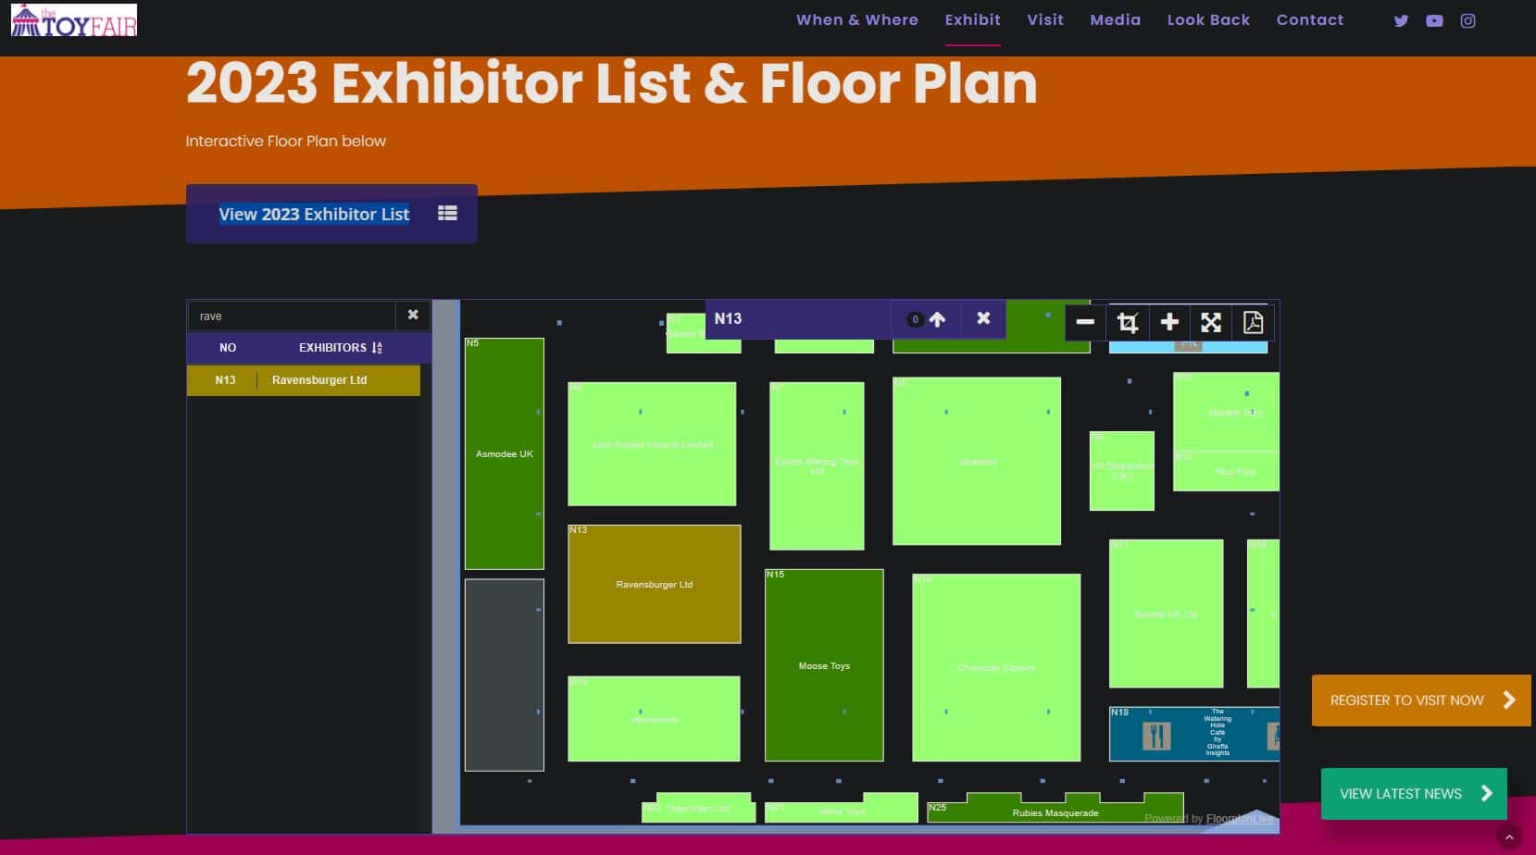
Task: Sort exhibitors alphabetically via sort icon
Action: [377, 348]
